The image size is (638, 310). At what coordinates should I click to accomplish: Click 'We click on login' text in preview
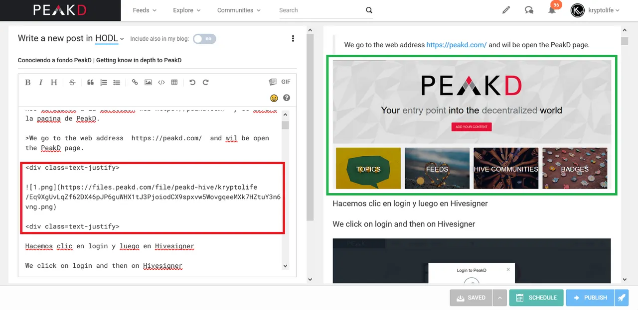coord(404,224)
